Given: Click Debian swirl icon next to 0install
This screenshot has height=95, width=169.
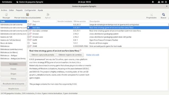Looking at the screenshot, I should tap(31, 34).
